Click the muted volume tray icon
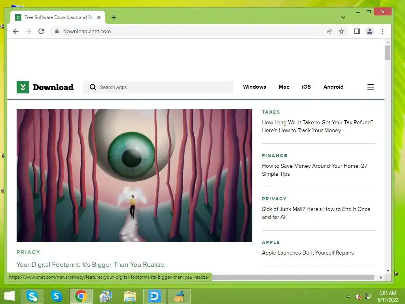The height and width of the screenshot is (304, 405). (358, 296)
